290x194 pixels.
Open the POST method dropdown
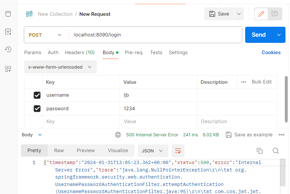tap(45, 35)
